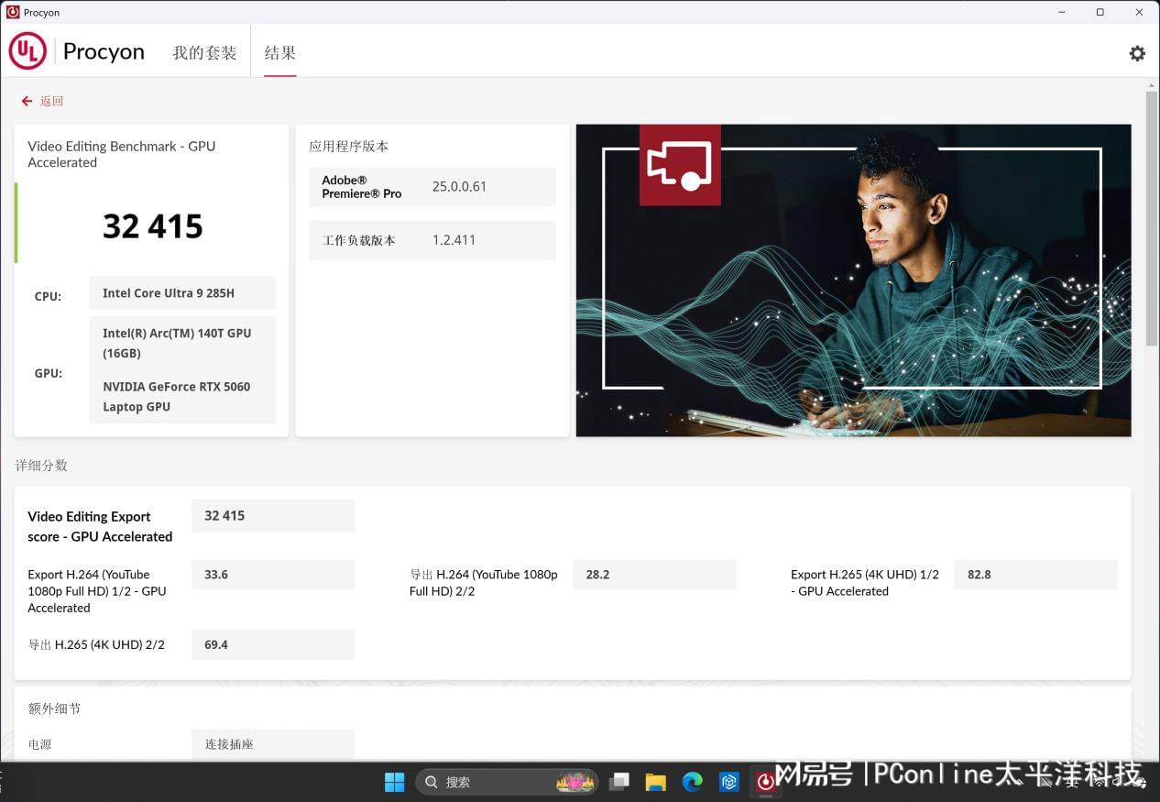Switch to the 我的套装 tab
This screenshot has width=1160, height=802.
pyautogui.click(x=204, y=53)
